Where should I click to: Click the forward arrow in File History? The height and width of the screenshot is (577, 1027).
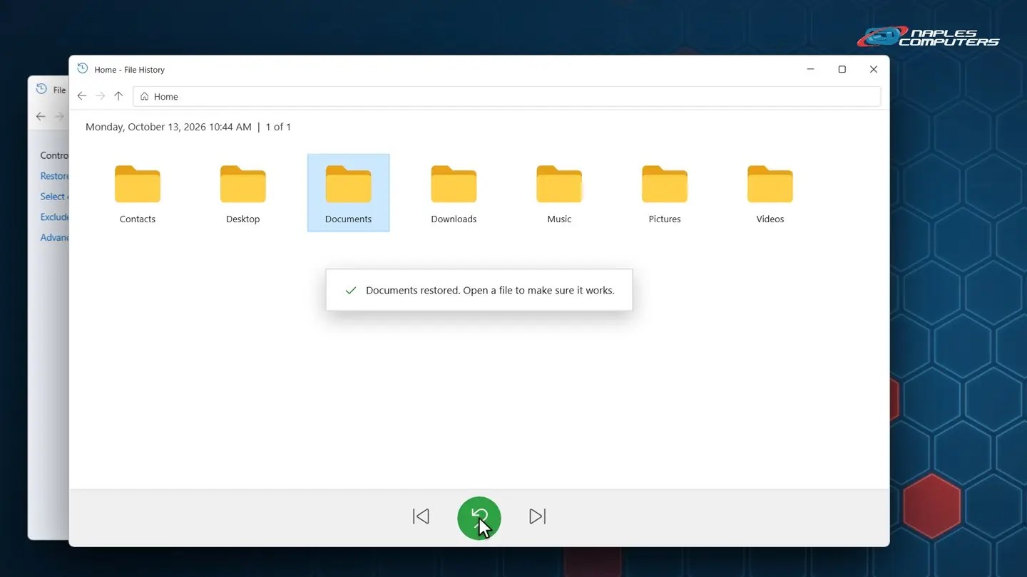pos(101,96)
